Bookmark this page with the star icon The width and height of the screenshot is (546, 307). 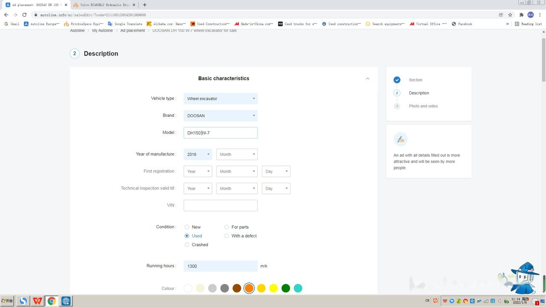pos(510,14)
